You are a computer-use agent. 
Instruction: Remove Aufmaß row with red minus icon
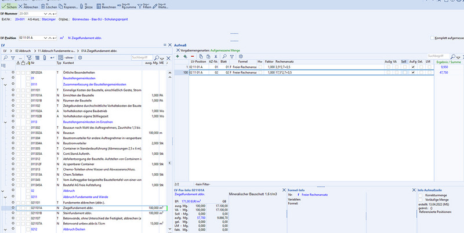pyautogui.click(x=192, y=56)
